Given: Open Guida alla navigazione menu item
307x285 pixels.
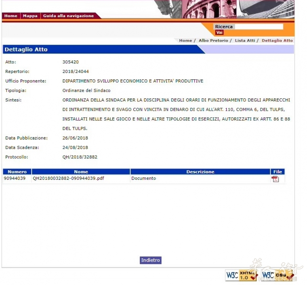Looking at the screenshot, I should [68, 16].
